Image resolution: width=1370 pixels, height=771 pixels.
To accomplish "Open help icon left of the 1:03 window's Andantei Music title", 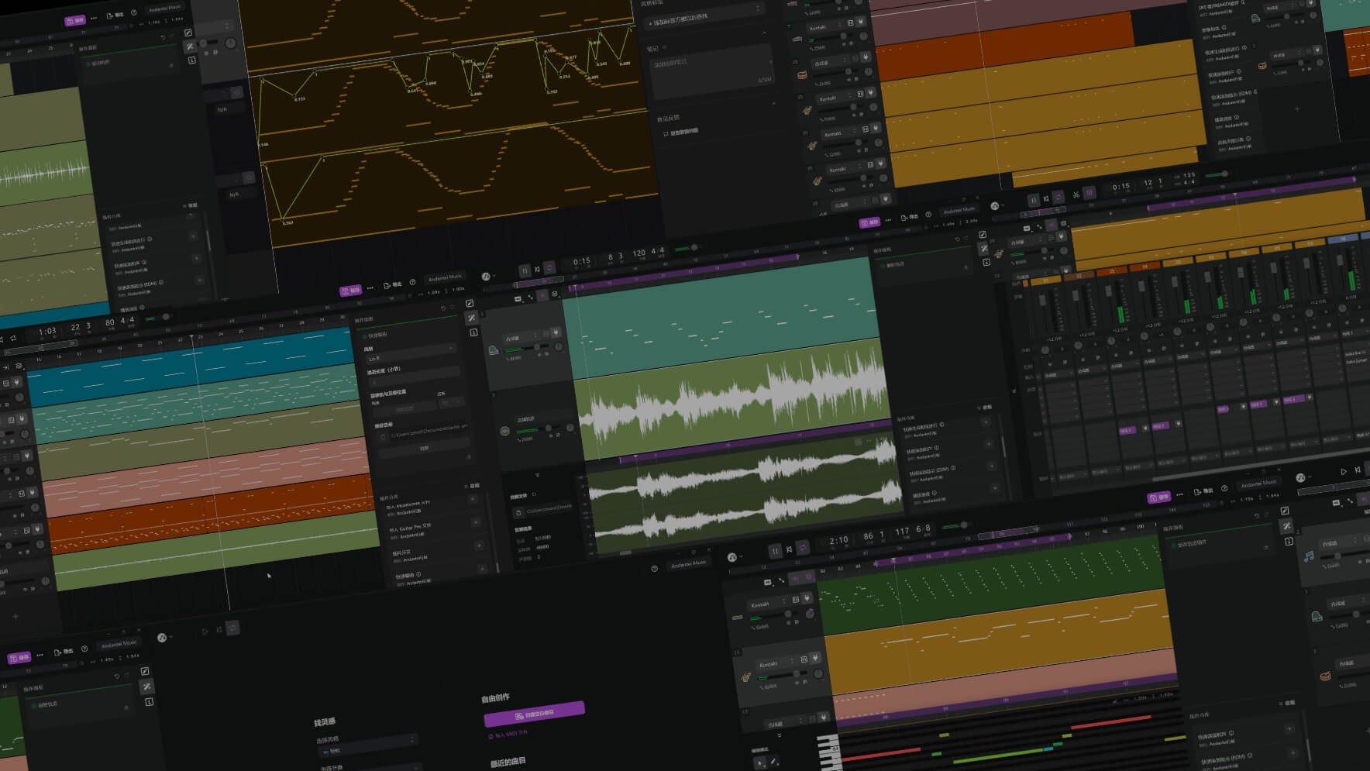I will point(413,283).
